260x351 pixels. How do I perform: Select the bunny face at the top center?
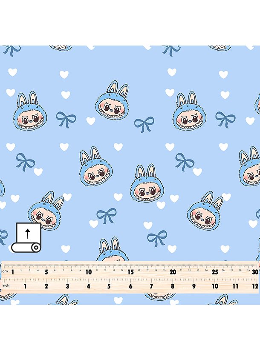pos(113,101)
